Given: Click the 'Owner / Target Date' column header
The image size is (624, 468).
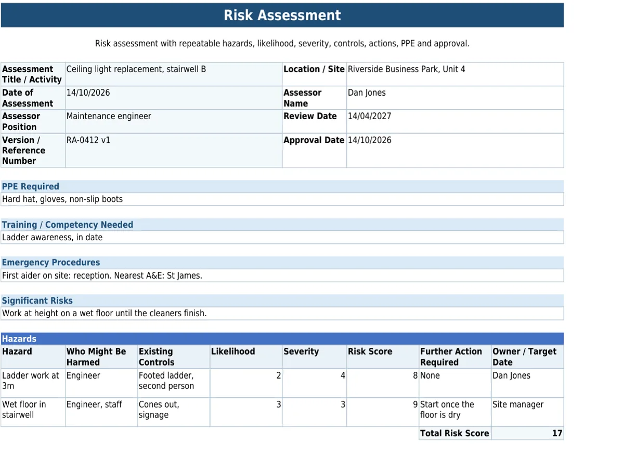Looking at the screenshot, I should point(527,357).
